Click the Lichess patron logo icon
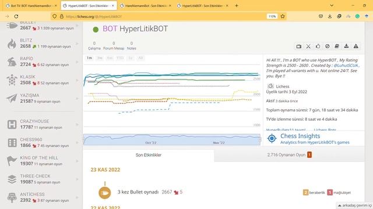 [x=270, y=87]
